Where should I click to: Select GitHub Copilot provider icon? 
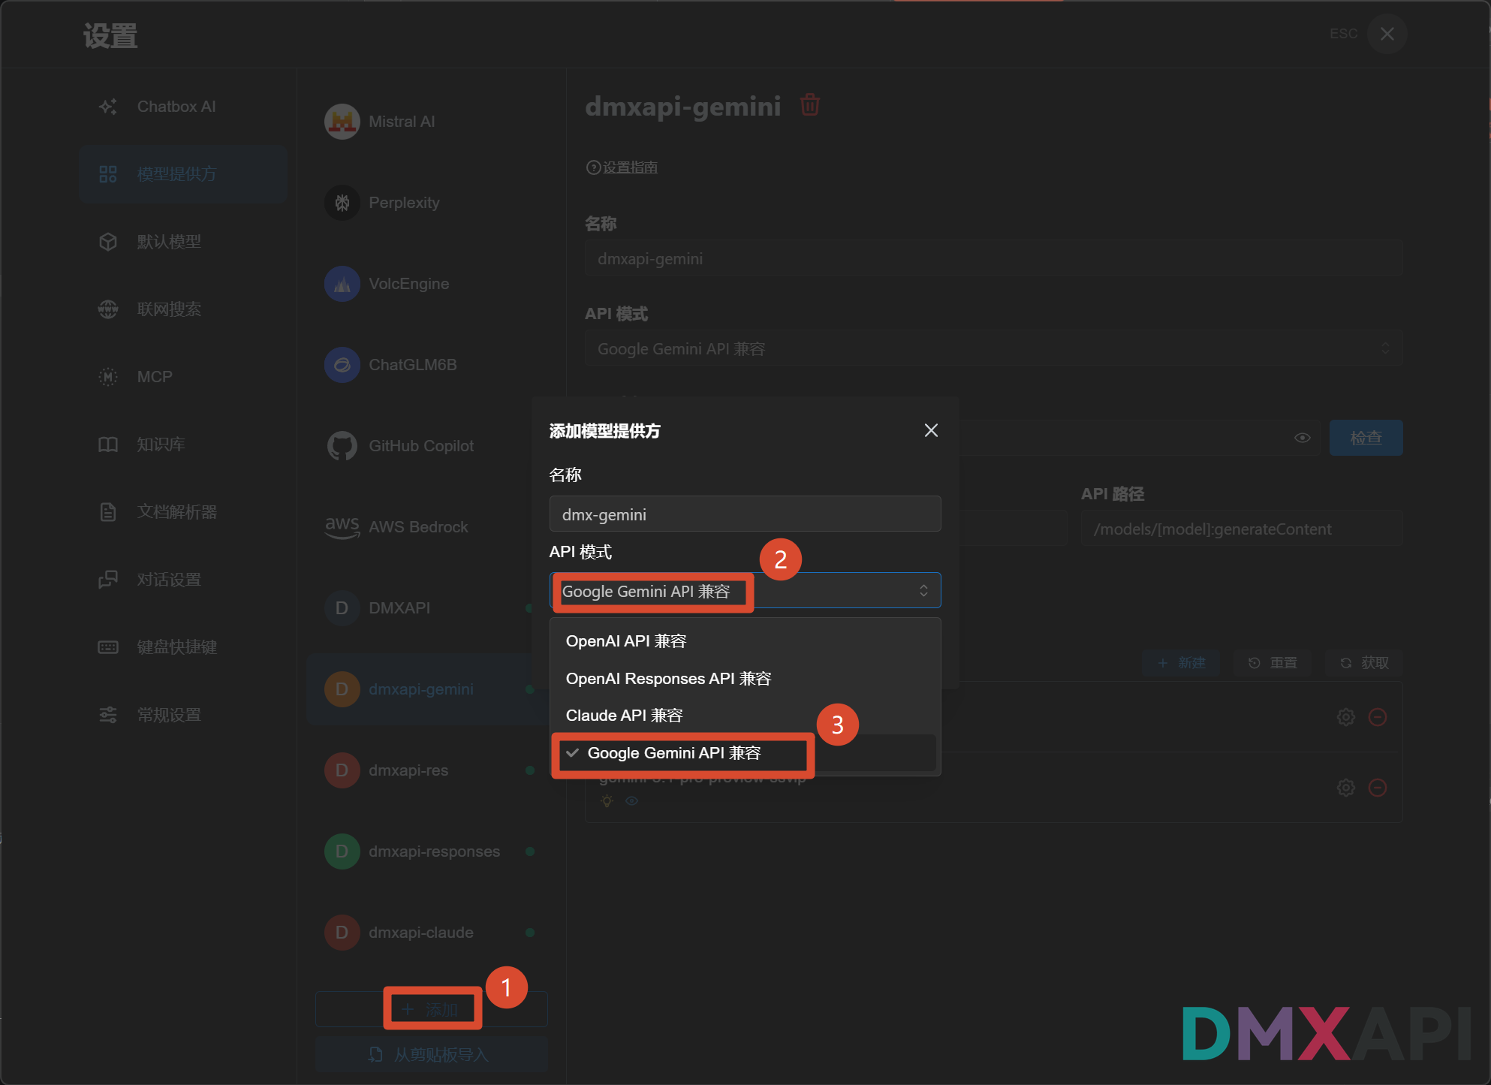[342, 446]
